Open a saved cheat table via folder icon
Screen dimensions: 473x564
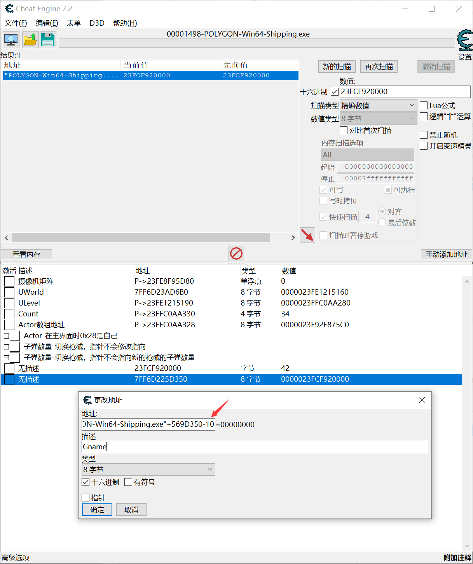30,39
